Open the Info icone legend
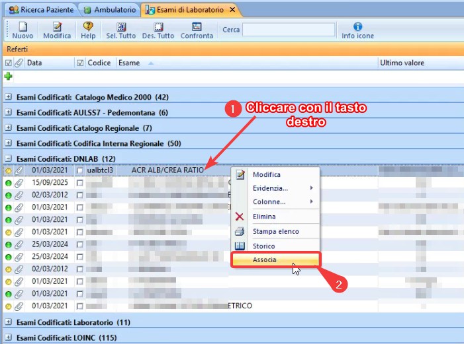This screenshot has height=344, width=464. click(x=357, y=26)
